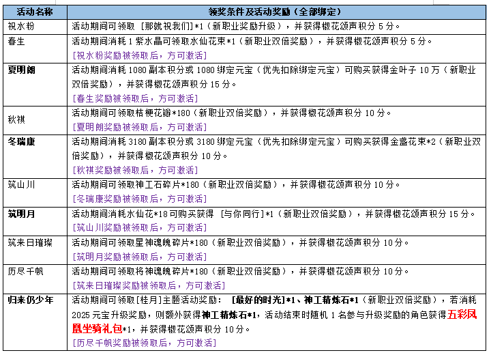Click the line about 将神魂魄碎片*180
This screenshot has height=355, width=491.
240,271
